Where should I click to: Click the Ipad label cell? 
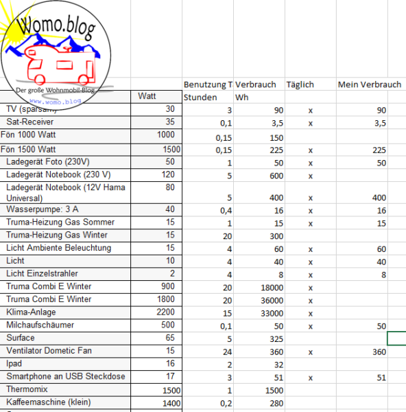[65, 364]
